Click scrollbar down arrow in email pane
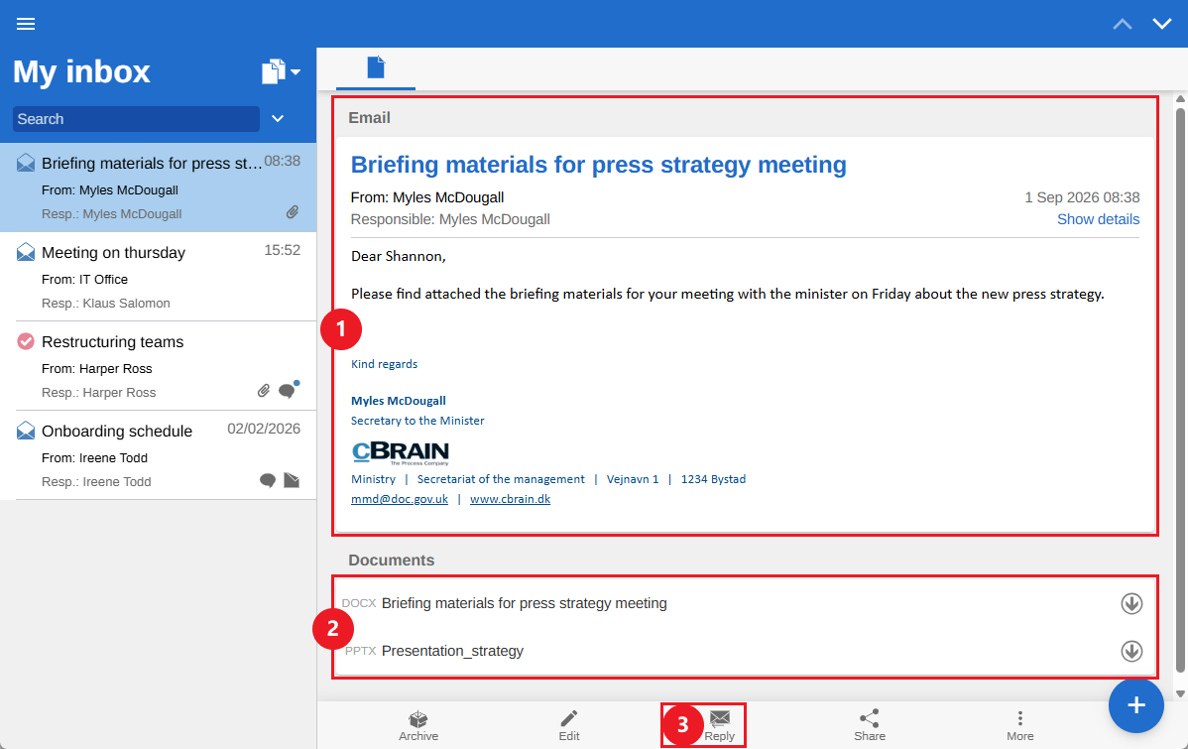The width and height of the screenshot is (1188, 749). [x=1180, y=693]
